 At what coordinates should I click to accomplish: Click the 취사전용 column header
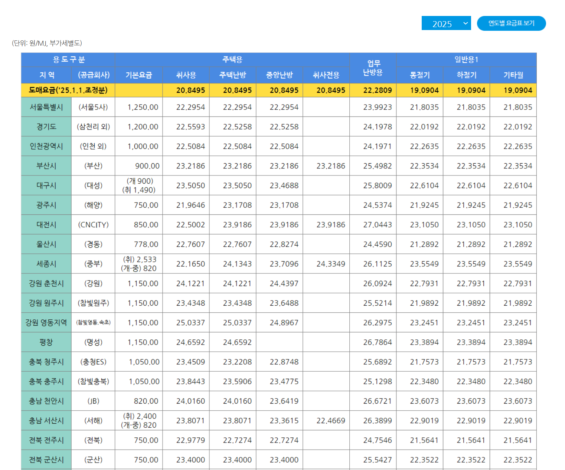pos(326,75)
